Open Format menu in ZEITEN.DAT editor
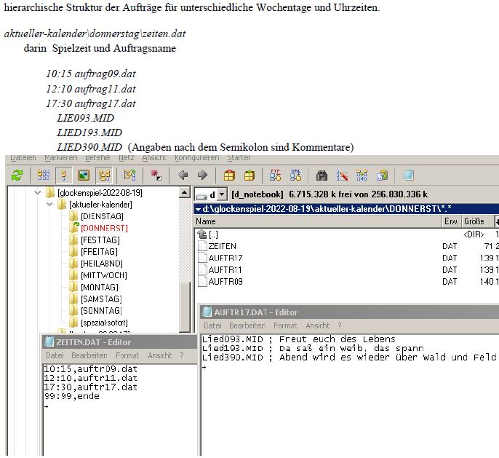499x458 pixels. (x=127, y=355)
